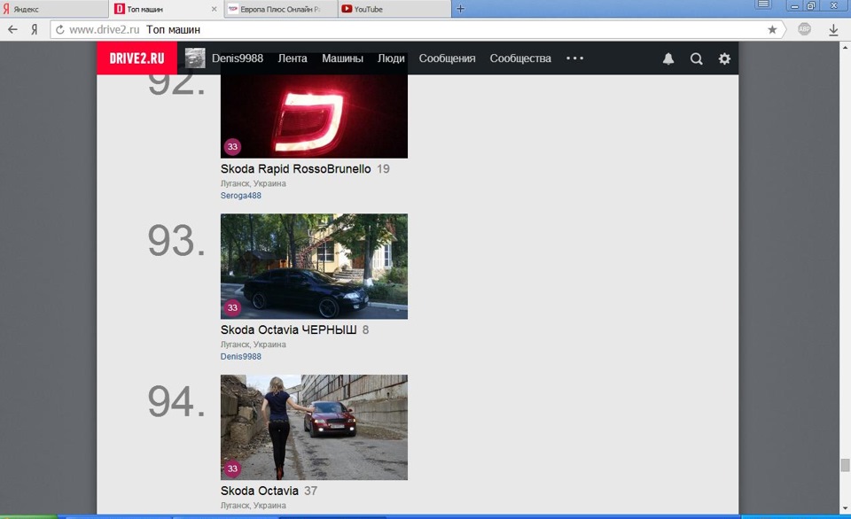Click the DRIVE2.RU logo
851x519 pixels.
(x=137, y=58)
